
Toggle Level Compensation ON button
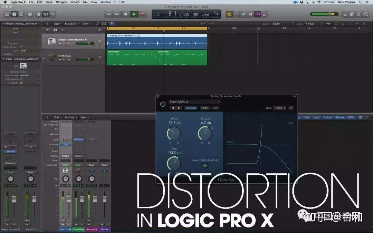(x=205, y=165)
